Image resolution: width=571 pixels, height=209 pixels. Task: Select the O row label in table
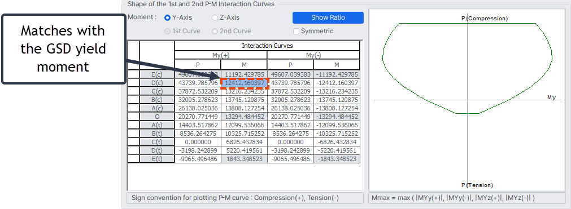(157, 117)
